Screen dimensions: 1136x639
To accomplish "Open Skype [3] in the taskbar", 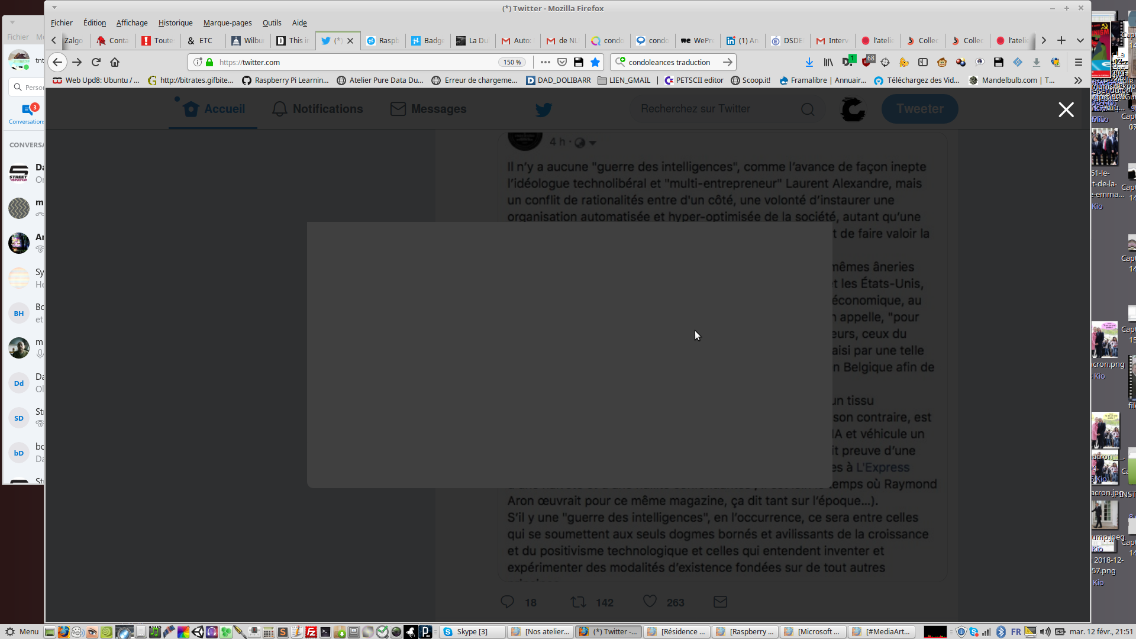I will coord(472,631).
